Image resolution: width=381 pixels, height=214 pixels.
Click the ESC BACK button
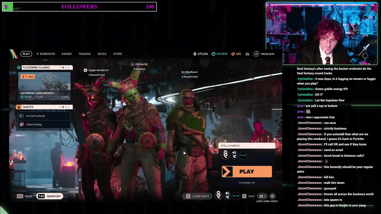pos(24,196)
